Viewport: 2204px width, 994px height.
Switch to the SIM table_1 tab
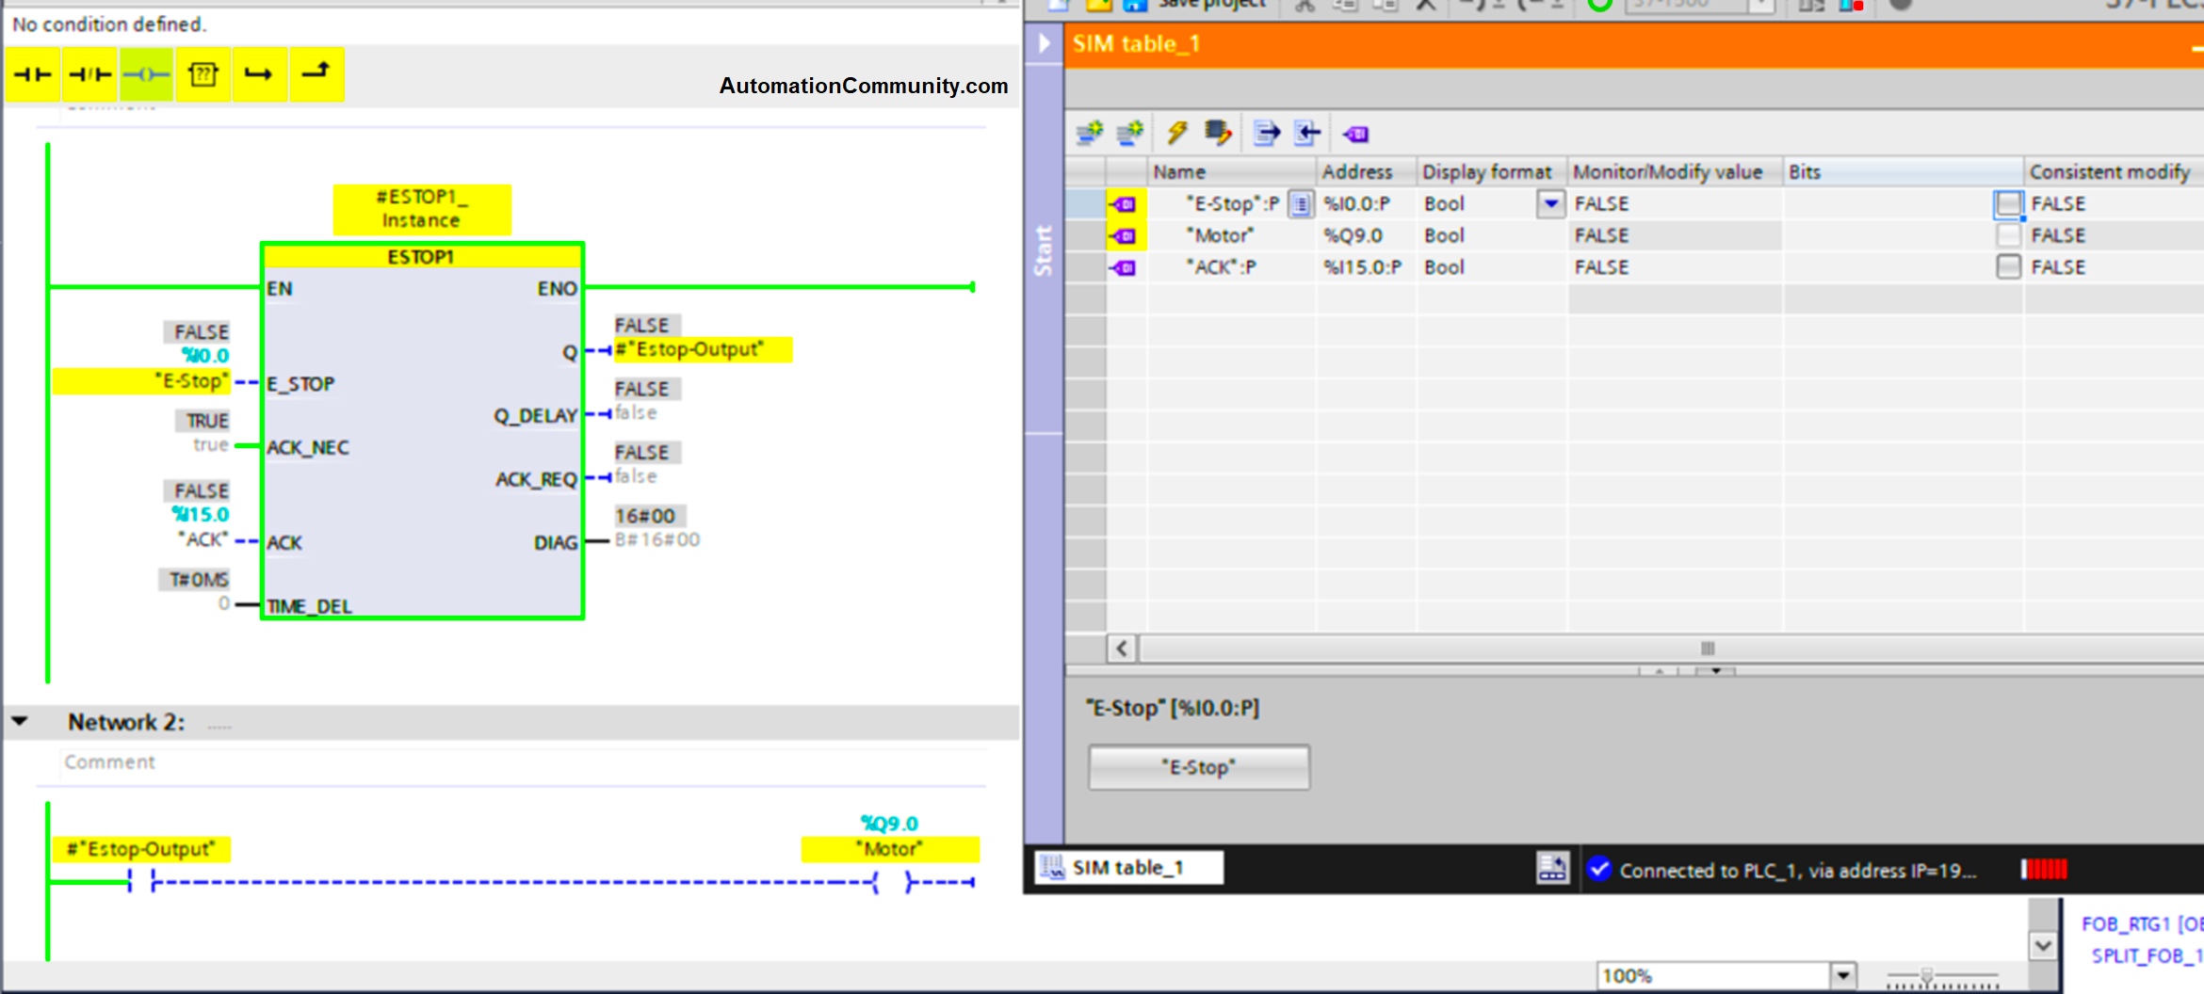click(x=1128, y=868)
